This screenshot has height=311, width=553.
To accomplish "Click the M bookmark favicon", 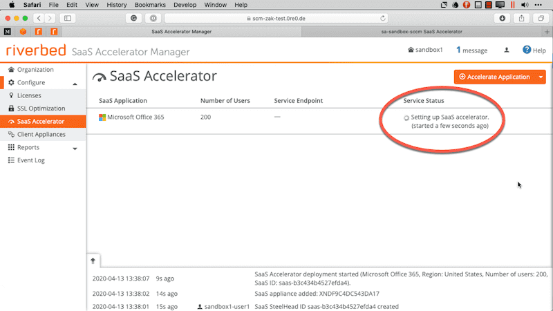I will (8, 32).
